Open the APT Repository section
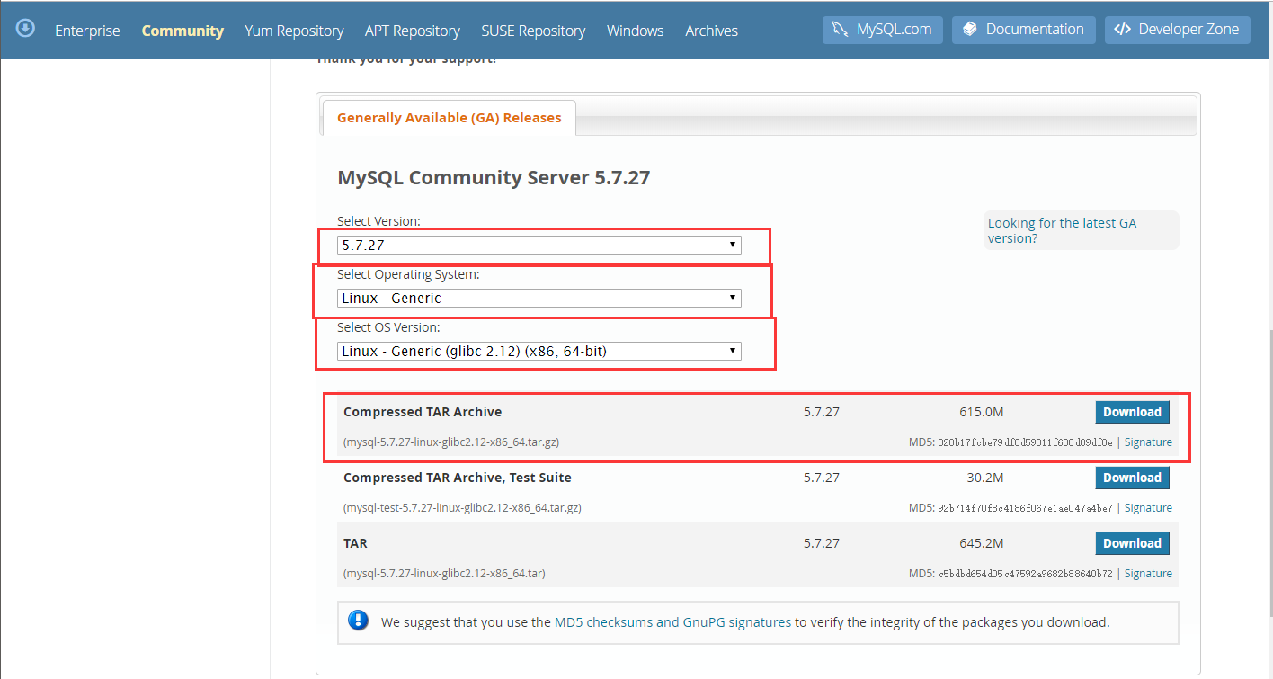The image size is (1273, 679). click(x=413, y=31)
